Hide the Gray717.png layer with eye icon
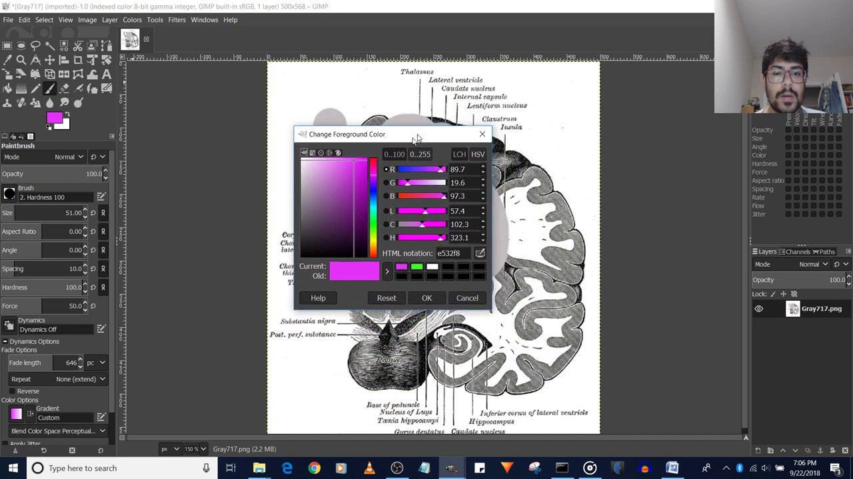This screenshot has width=853, height=479. click(x=758, y=309)
